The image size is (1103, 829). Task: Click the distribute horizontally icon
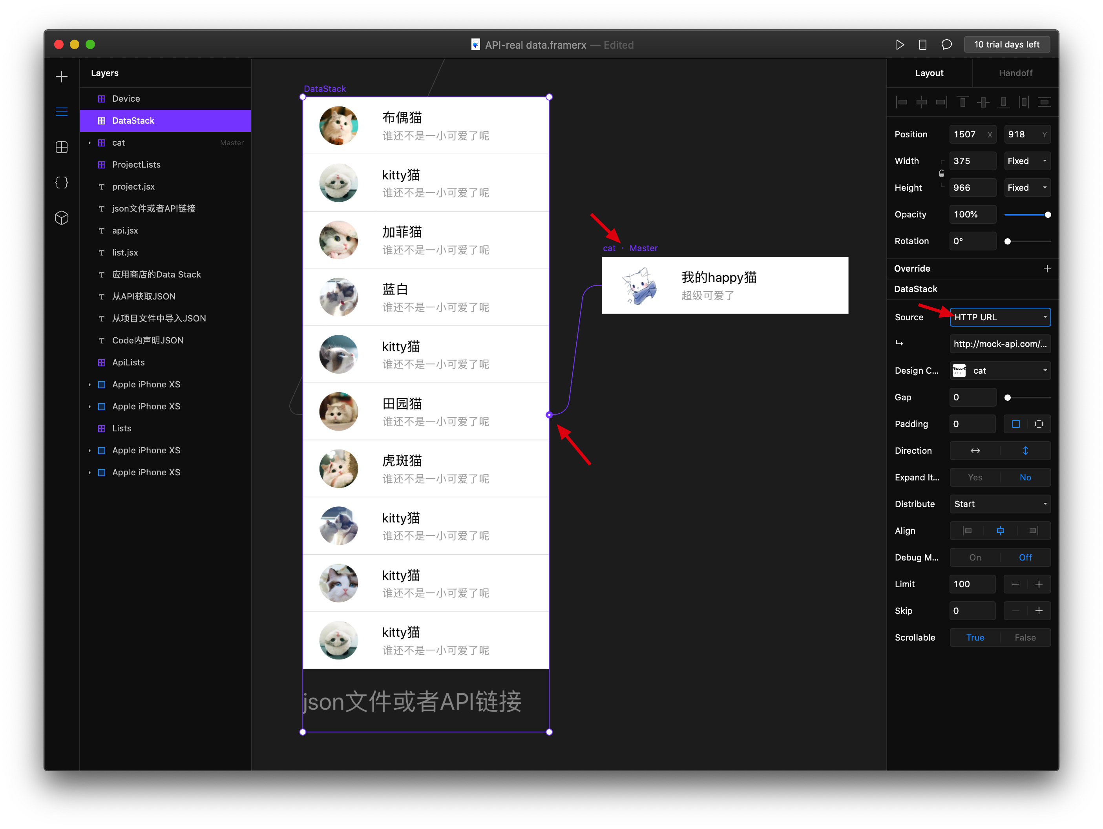pyautogui.click(x=1024, y=102)
